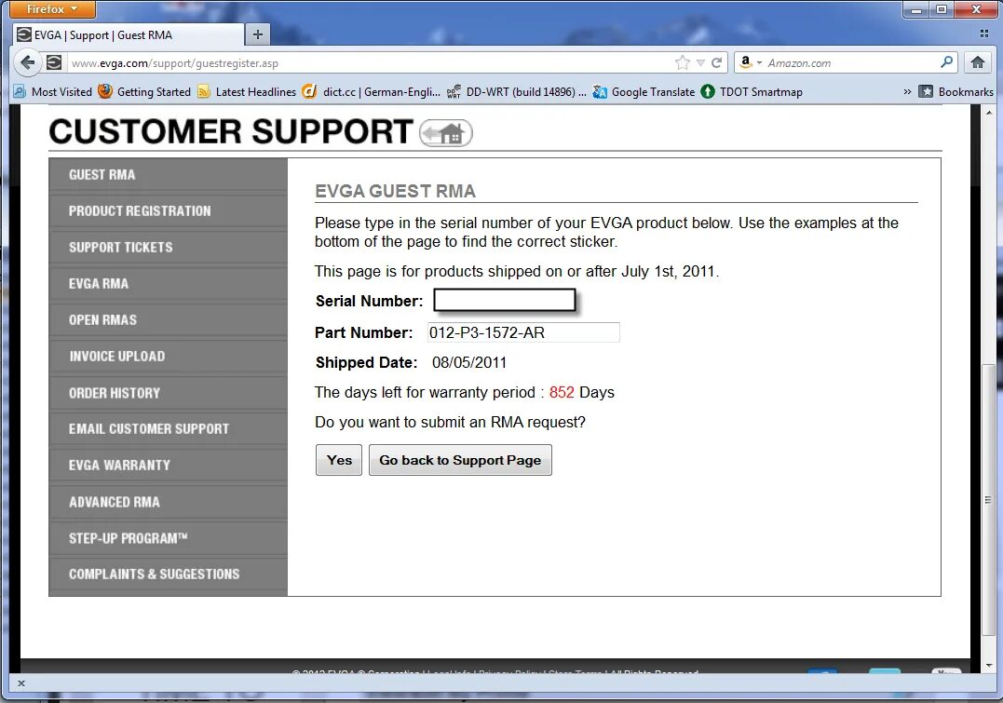Select EVGA Warranty in the sidebar
The height and width of the screenshot is (703, 1003).
pos(169,465)
